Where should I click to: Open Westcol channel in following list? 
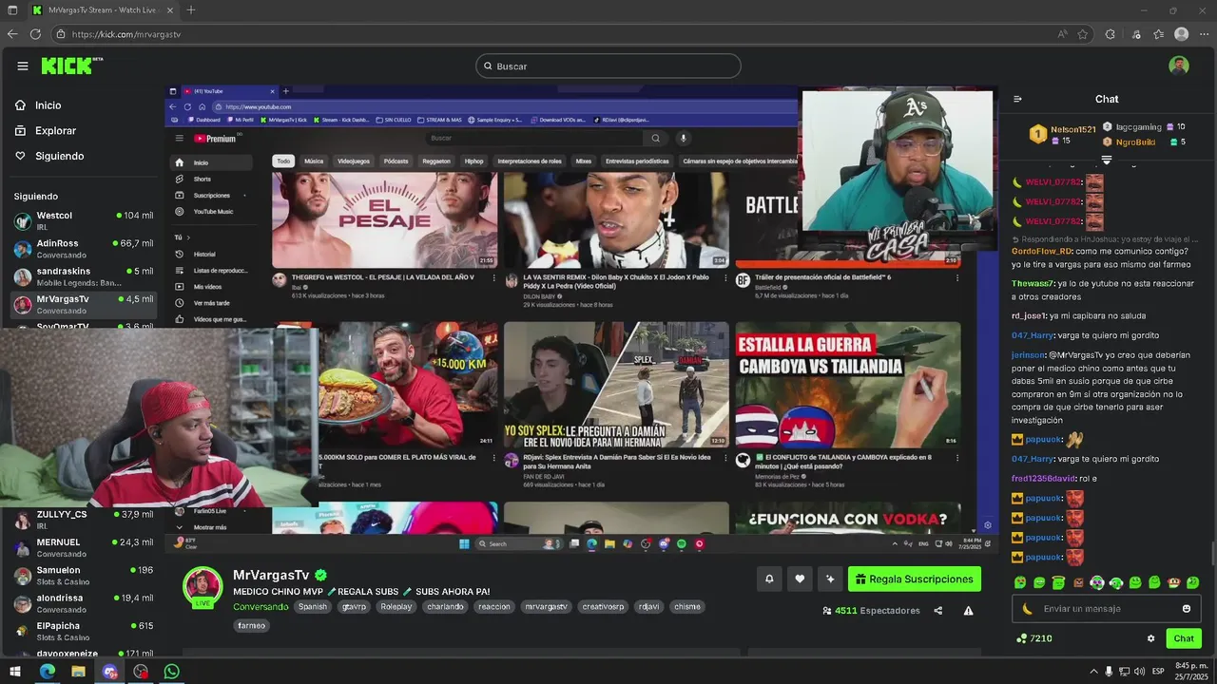point(84,220)
